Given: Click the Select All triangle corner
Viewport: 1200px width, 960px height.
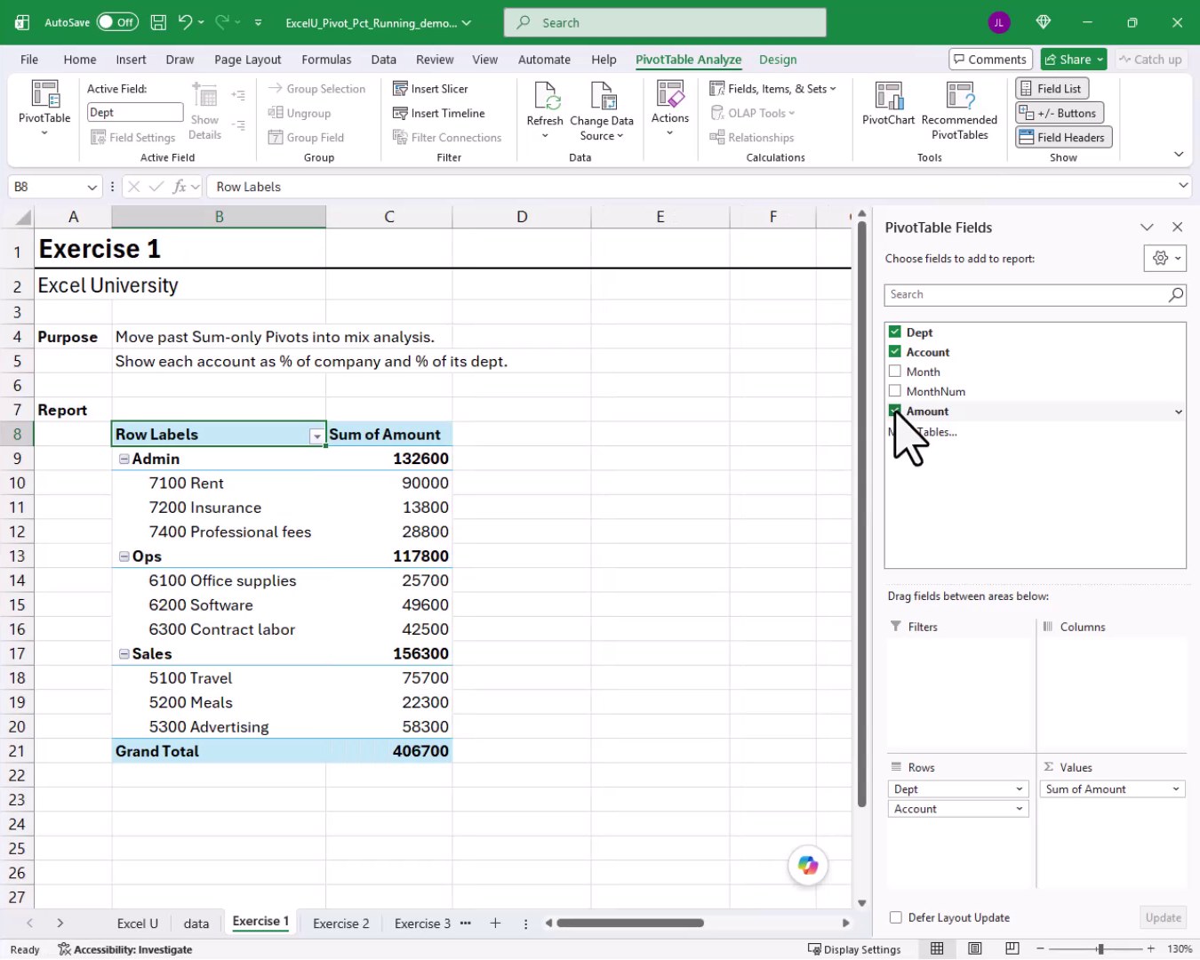Looking at the screenshot, I should pyautogui.click(x=22, y=218).
